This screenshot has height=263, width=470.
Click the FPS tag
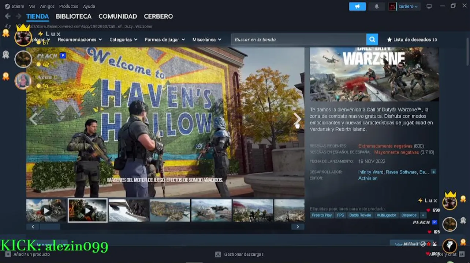click(x=340, y=215)
